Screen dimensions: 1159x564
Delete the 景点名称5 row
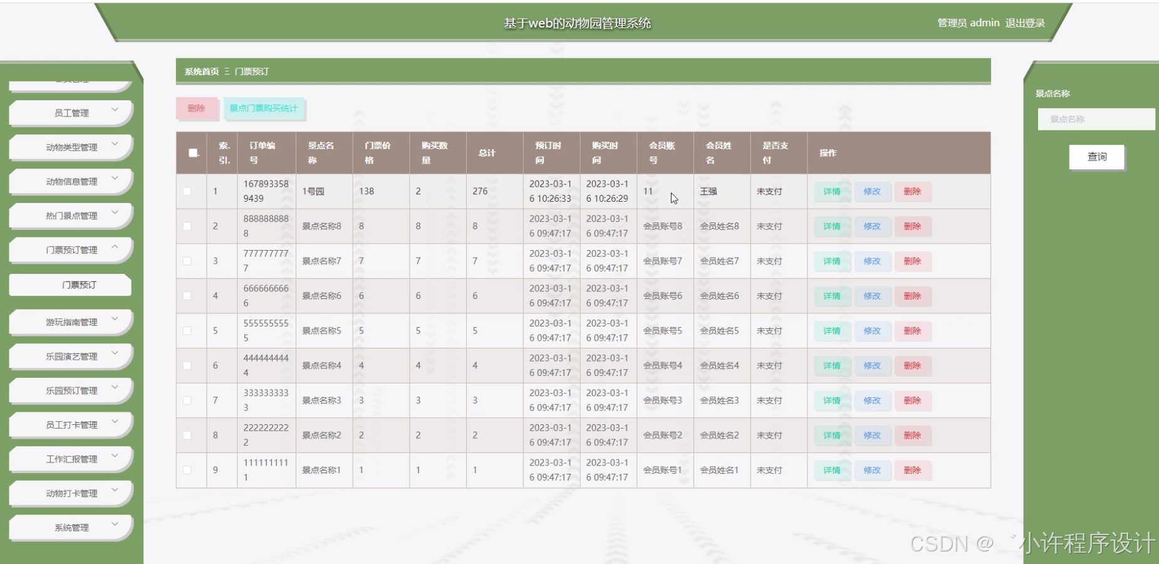click(912, 331)
